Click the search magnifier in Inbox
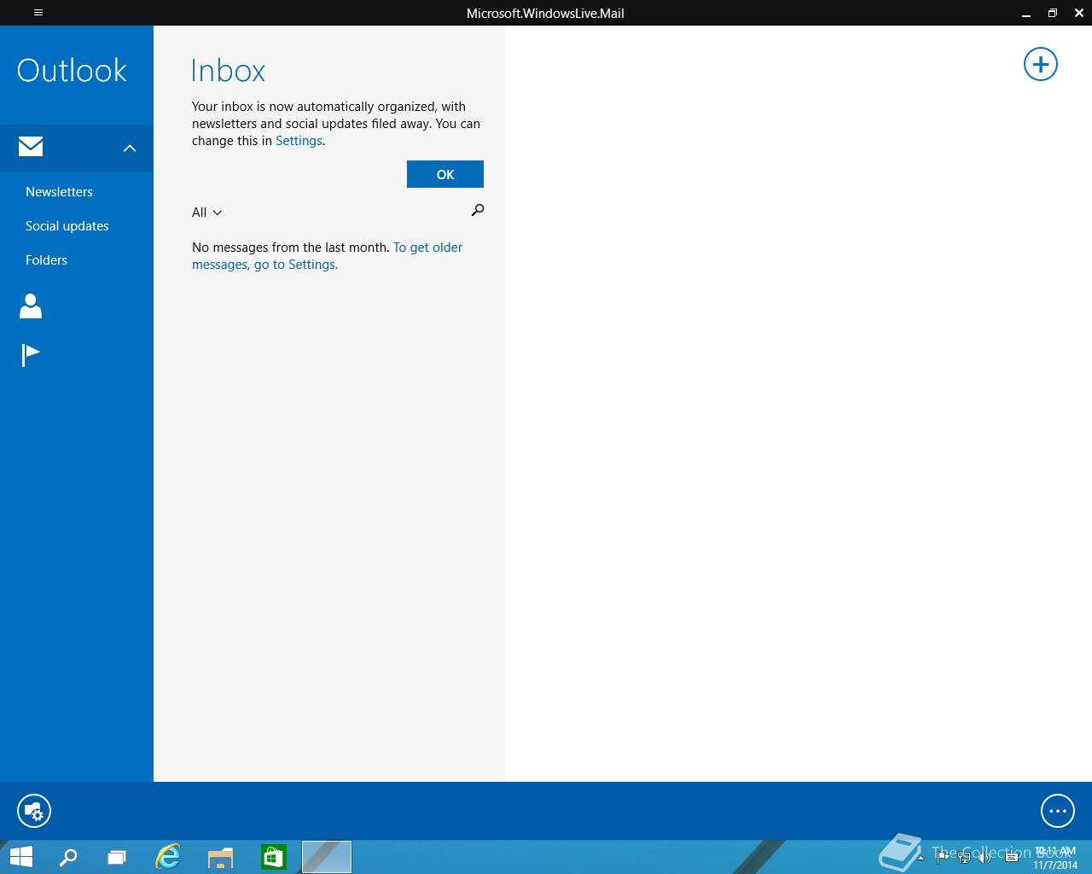The height and width of the screenshot is (874, 1092). pyautogui.click(x=478, y=210)
